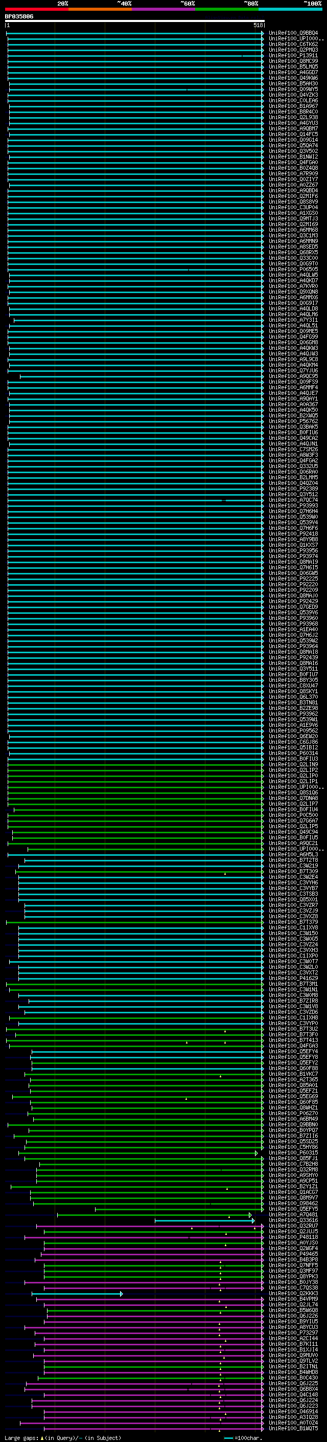Select label UniRef100_Q85A01
This screenshot has width=327, height=1442.
click(x=293, y=1085)
